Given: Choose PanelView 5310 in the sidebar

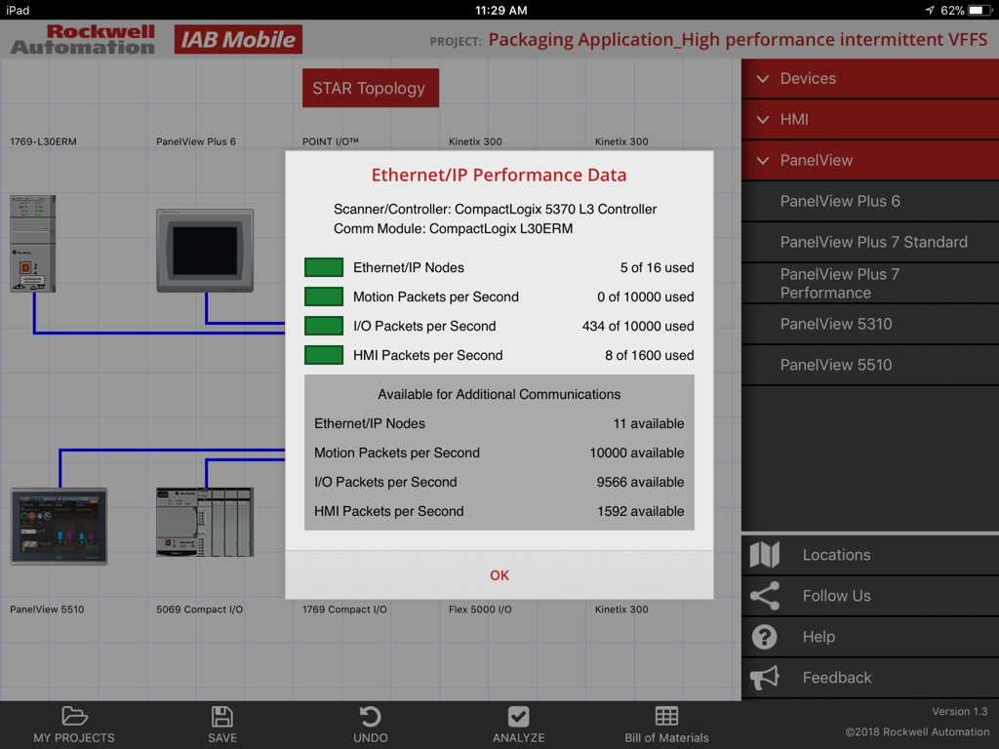Looking at the screenshot, I should click(x=868, y=324).
